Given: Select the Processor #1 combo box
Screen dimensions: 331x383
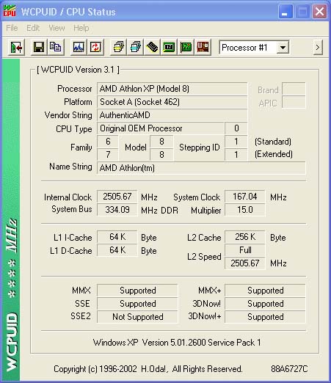Looking at the screenshot, I should tap(254, 48).
